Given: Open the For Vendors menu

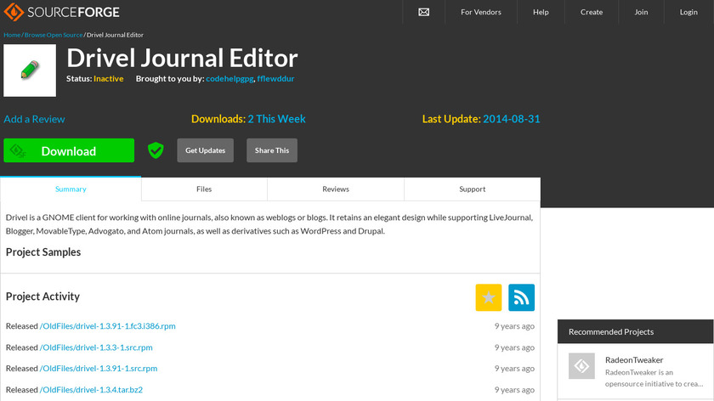Looking at the screenshot, I should tap(481, 12).
